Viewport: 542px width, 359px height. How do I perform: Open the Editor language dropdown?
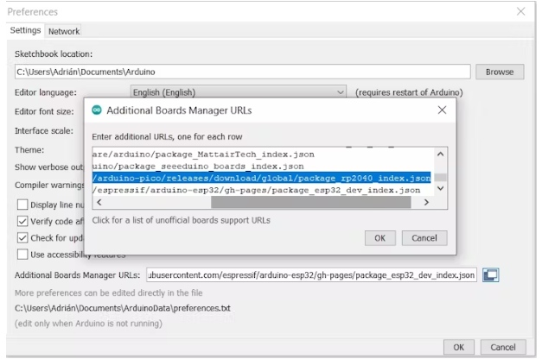238,92
